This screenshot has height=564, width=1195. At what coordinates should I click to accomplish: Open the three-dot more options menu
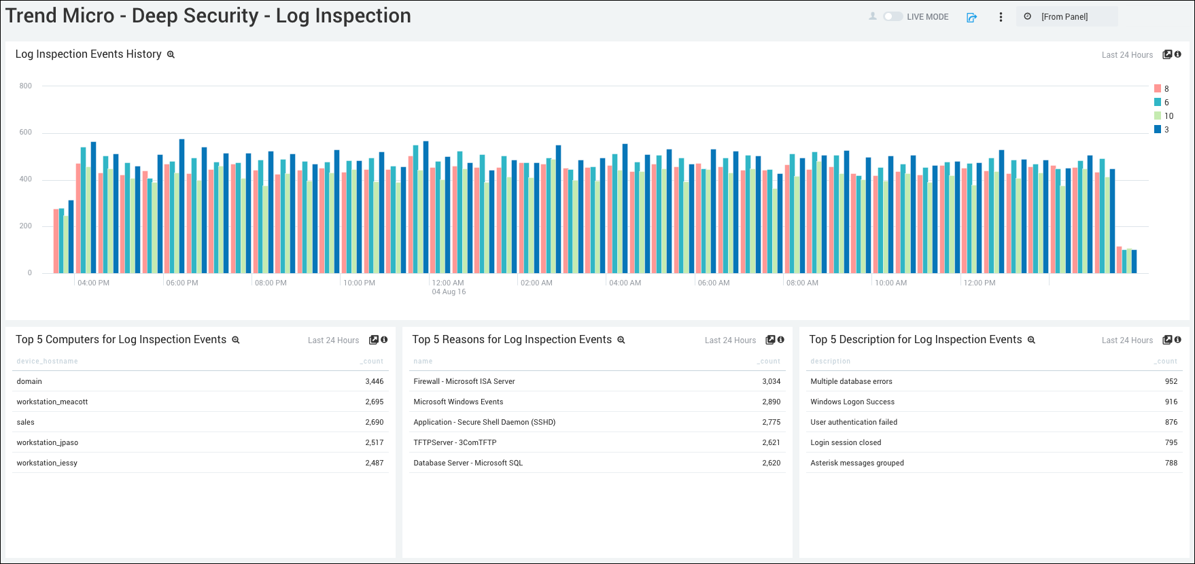point(1001,17)
